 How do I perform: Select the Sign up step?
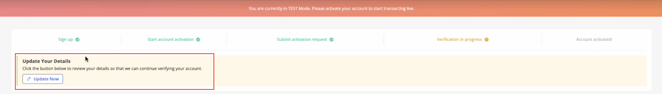coord(65,39)
